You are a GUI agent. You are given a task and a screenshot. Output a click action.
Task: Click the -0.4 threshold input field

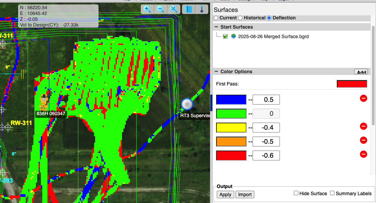266,127
